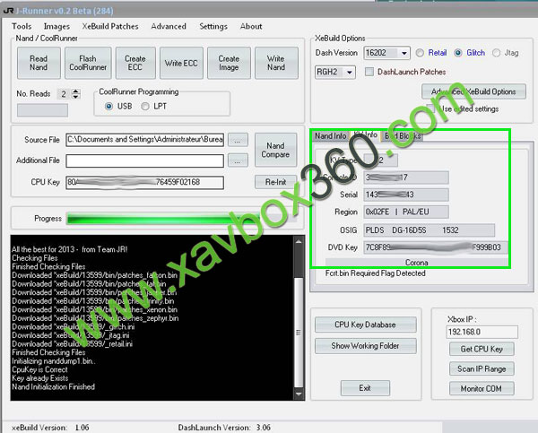
Task: Browse for the Additional File
Action: click(x=238, y=160)
